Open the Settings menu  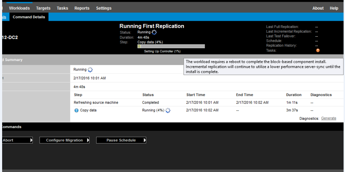[x=104, y=8]
